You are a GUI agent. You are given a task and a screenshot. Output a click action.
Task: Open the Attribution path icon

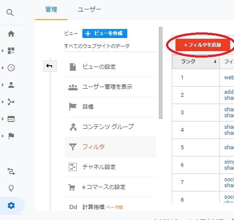[11, 171]
